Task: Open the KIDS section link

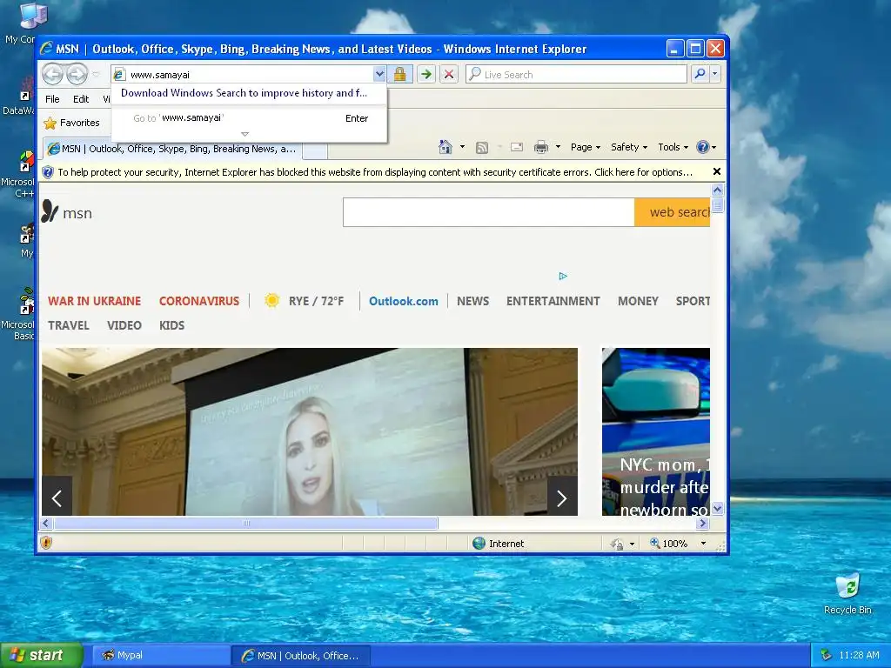Action: (x=171, y=325)
